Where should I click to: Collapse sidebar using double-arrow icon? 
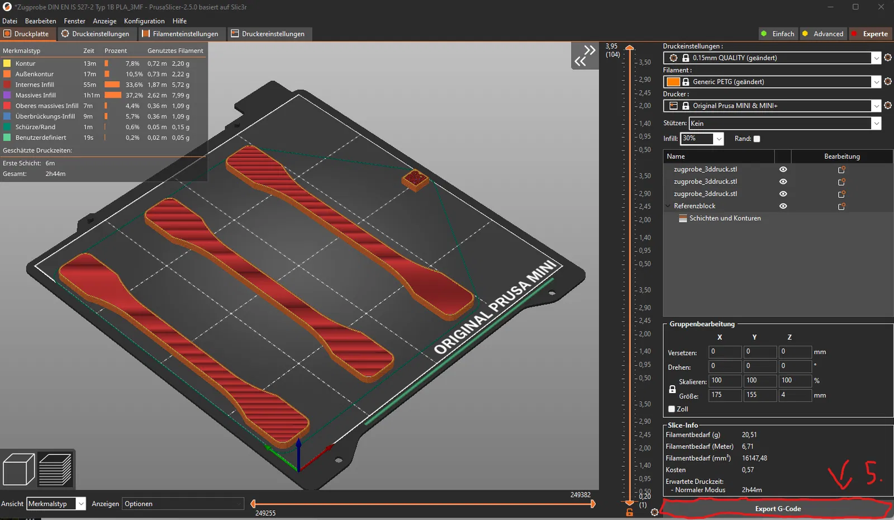point(585,56)
